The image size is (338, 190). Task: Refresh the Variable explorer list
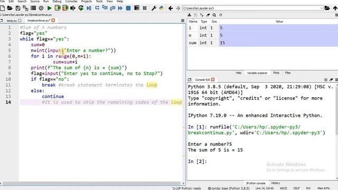(221, 15)
